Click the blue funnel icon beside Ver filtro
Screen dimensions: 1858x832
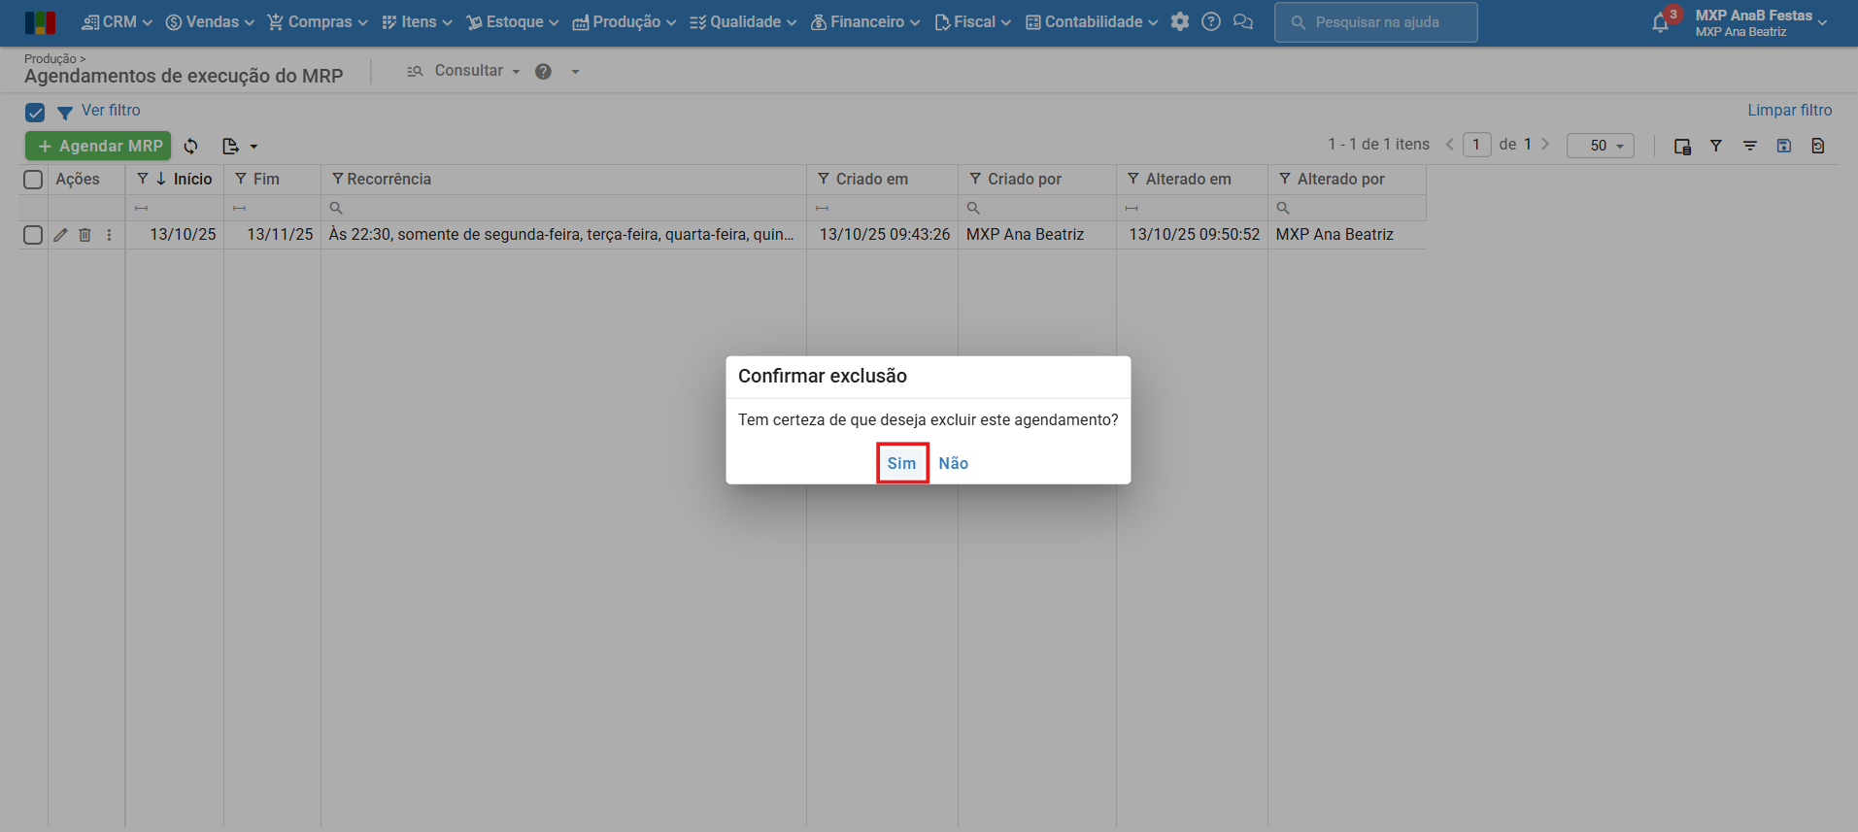click(x=65, y=113)
